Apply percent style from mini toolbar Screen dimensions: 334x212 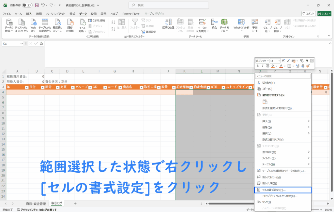coord(302,61)
